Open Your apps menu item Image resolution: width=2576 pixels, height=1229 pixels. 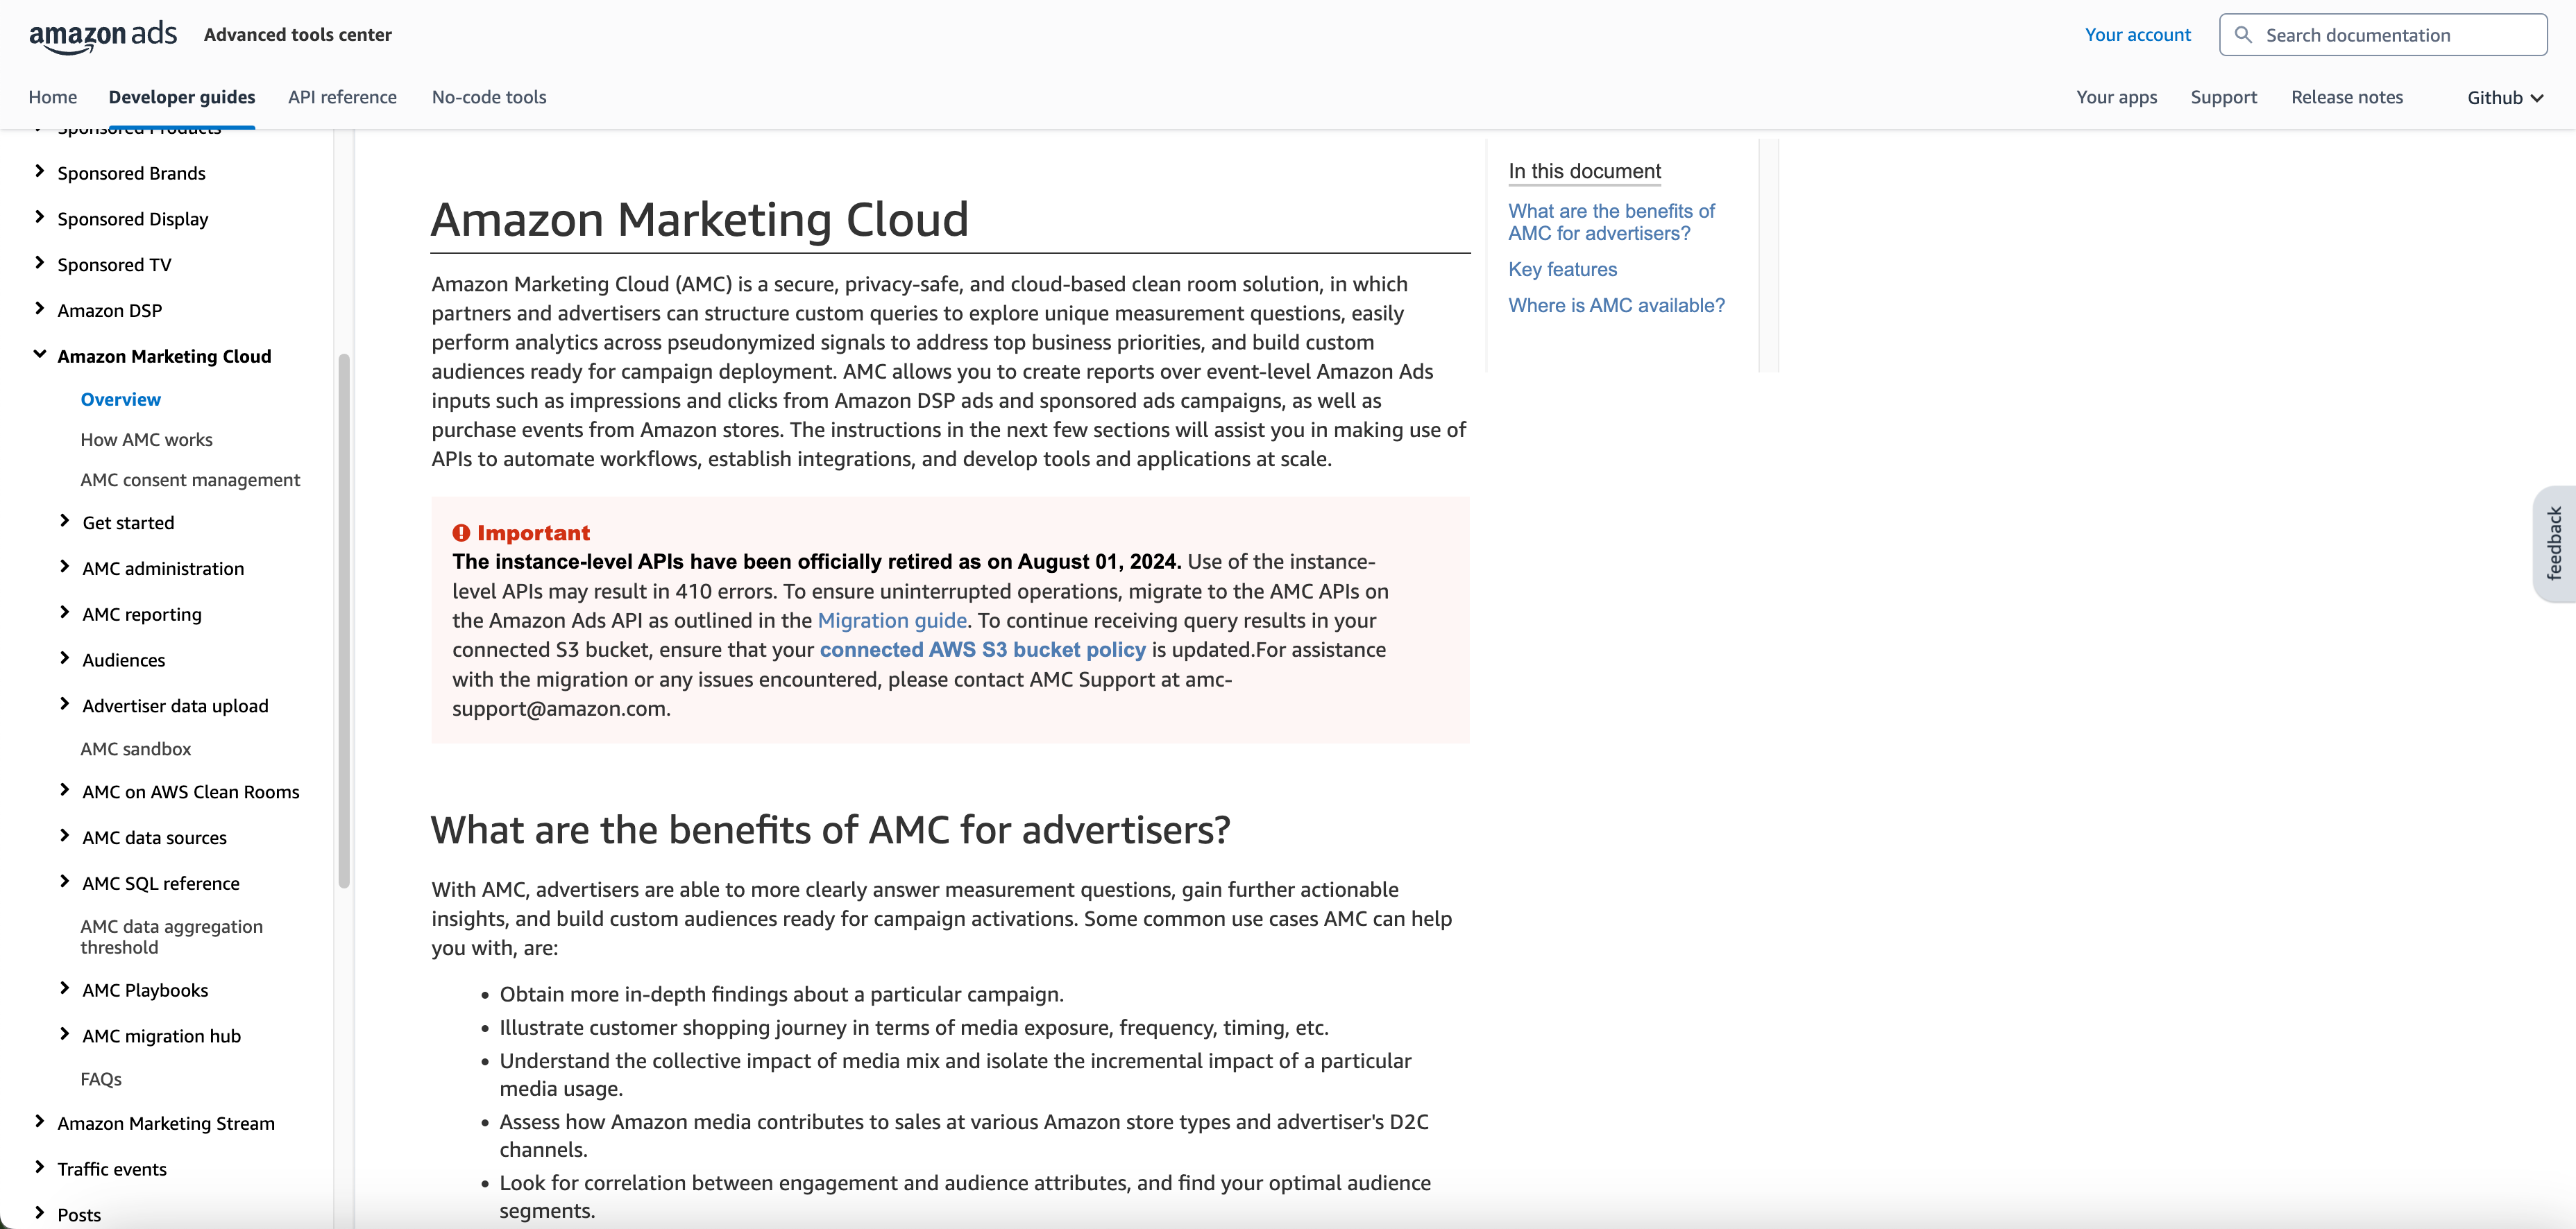(x=2116, y=97)
